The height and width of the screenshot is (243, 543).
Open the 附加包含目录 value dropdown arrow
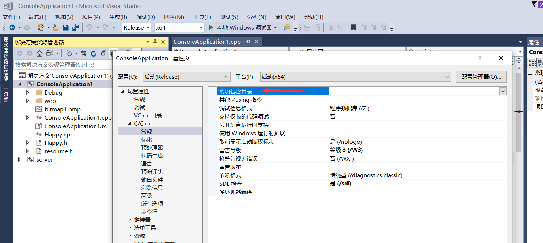coord(503,91)
